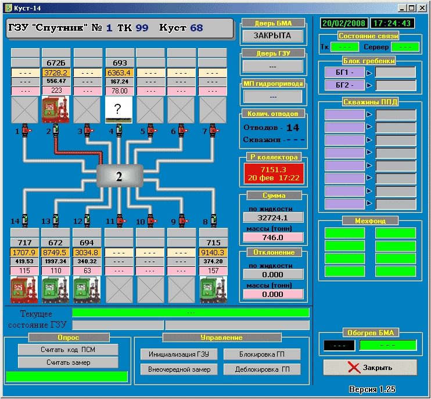Image resolution: width=431 pixels, height=399 pixels.
Task: Select the well 694 pump icon
Action: (x=87, y=289)
